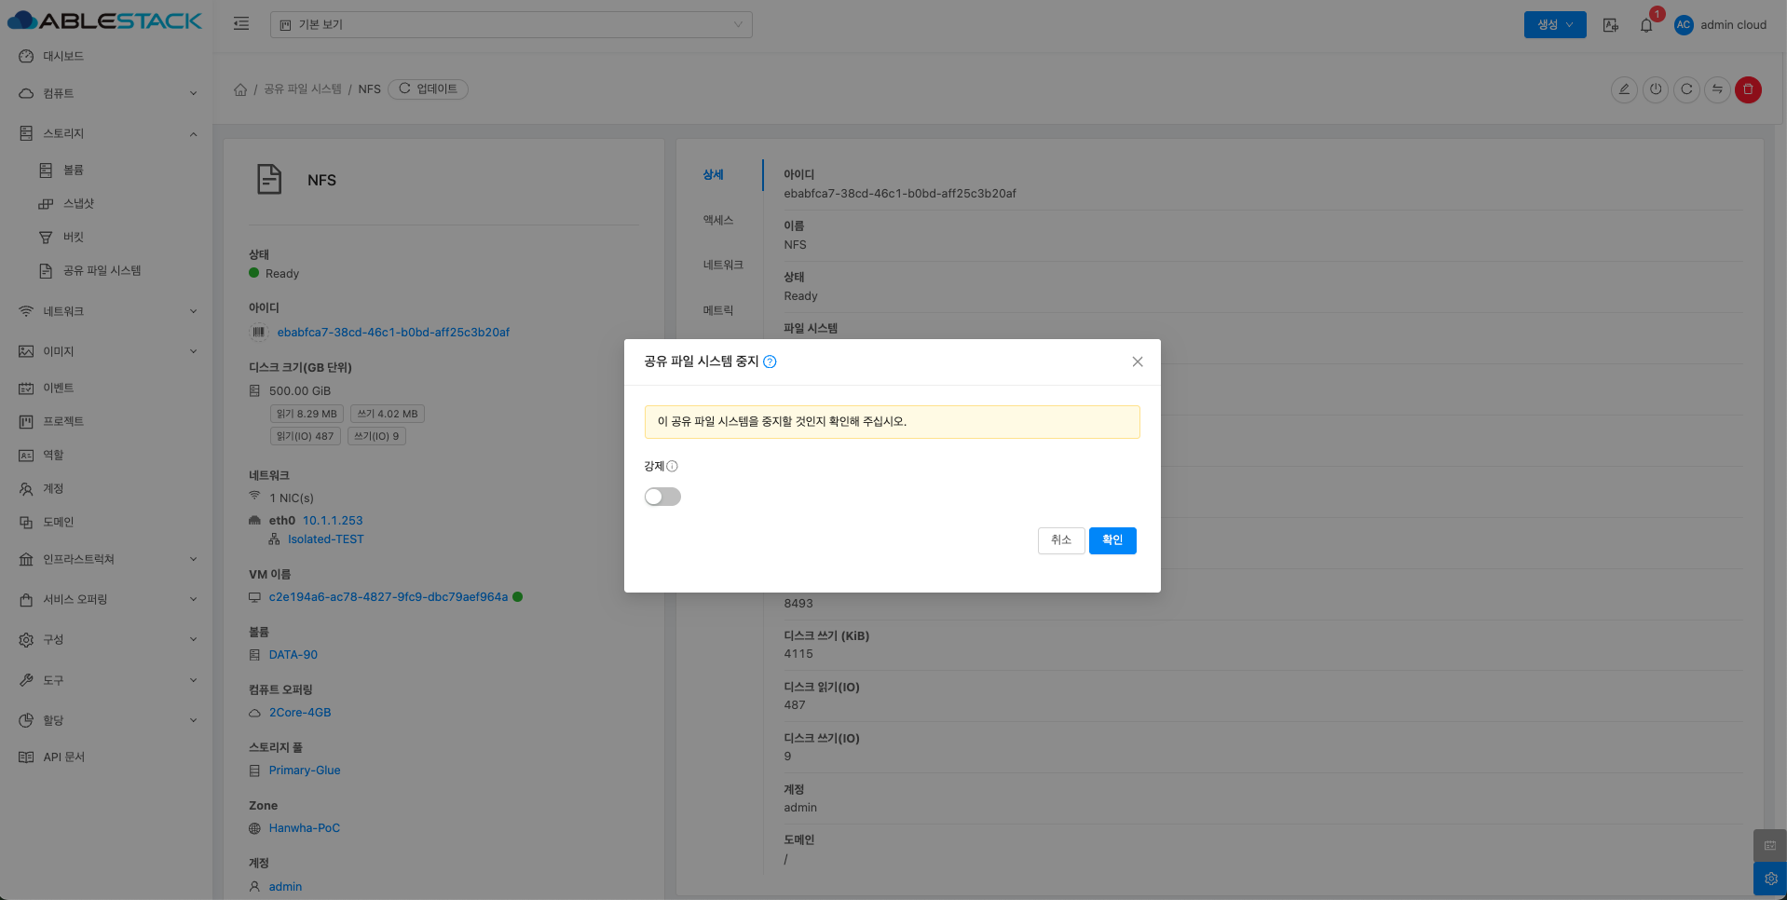Open the Isolated-TEST network link
This screenshot has width=1787, height=900.
[x=325, y=539]
